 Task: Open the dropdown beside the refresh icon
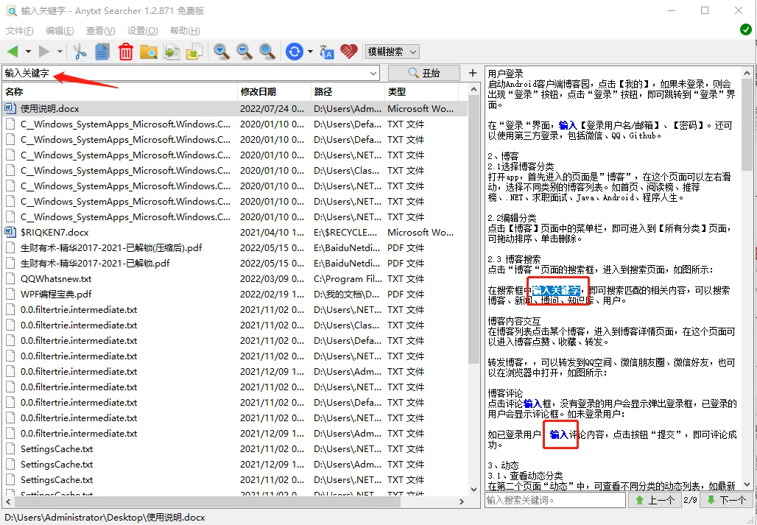[311, 51]
